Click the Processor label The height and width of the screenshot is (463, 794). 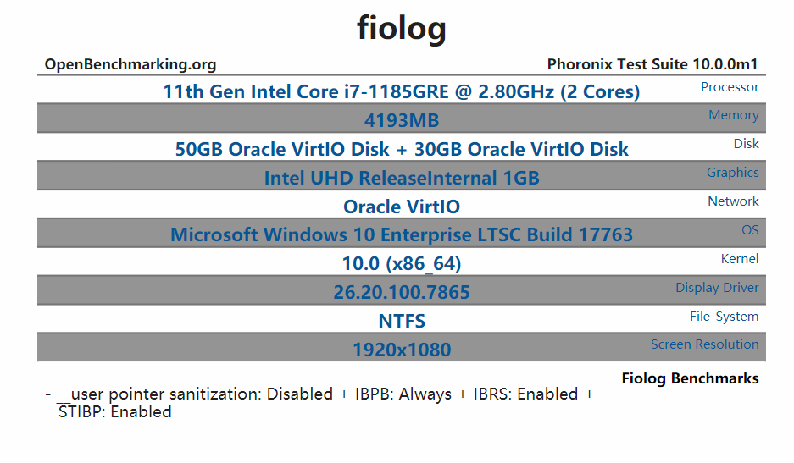click(x=730, y=87)
